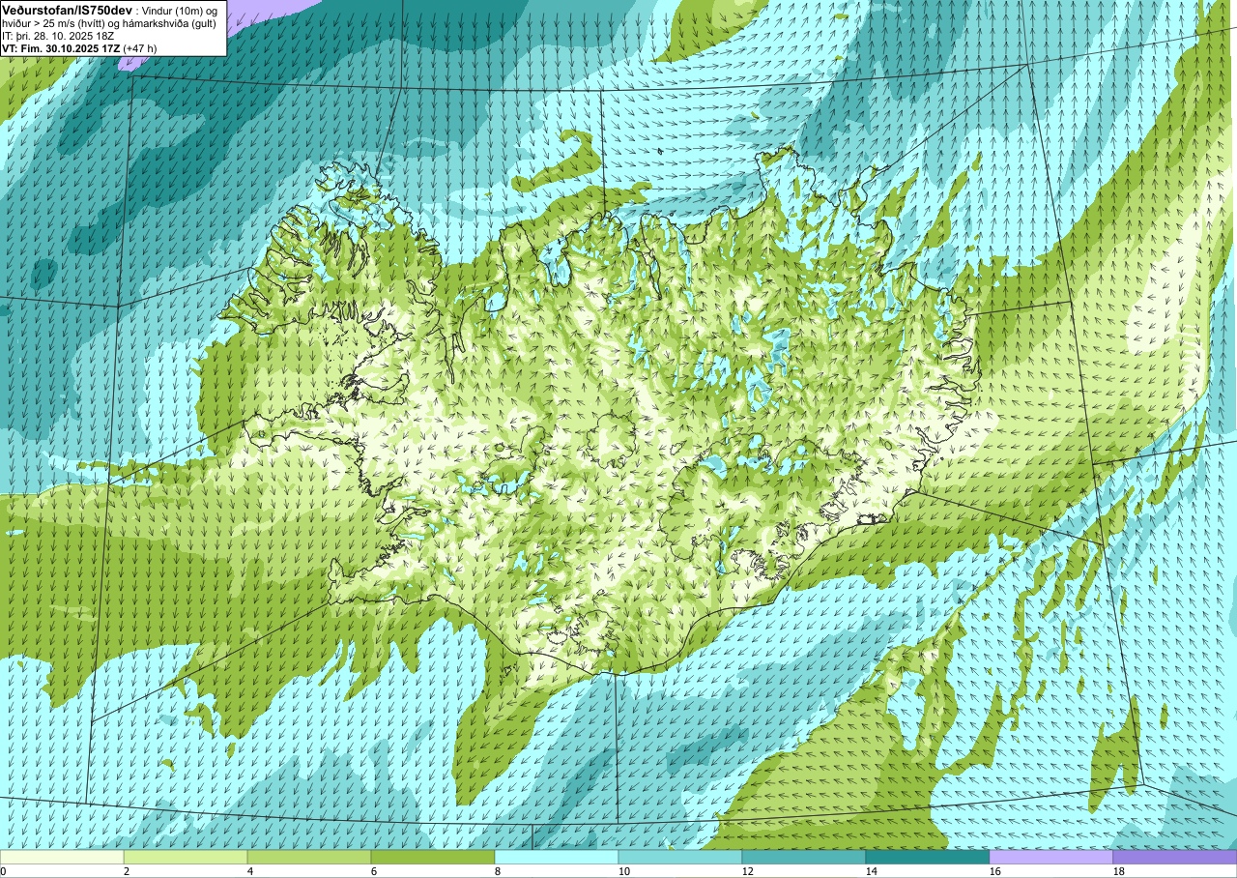This screenshot has width=1237, height=878.
Task: Click the legend scale label "12"
Action: point(748,871)
